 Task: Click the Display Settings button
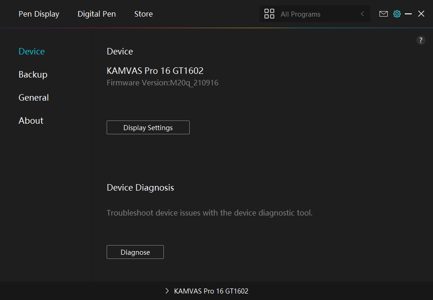point(148,127)
